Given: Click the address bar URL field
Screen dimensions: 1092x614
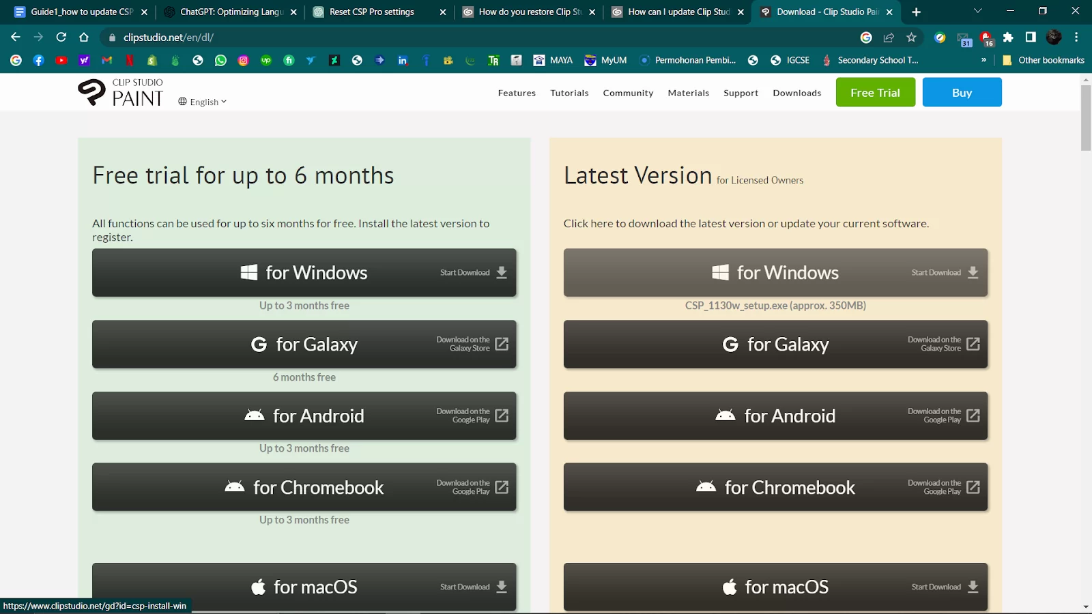Looking at the screenshot, I should (478, 38).
